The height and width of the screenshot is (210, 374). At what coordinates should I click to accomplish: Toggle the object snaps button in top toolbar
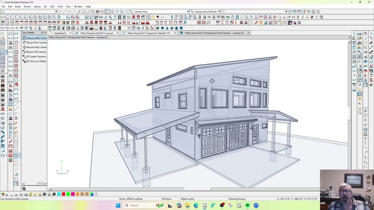(x=108, y=12)
